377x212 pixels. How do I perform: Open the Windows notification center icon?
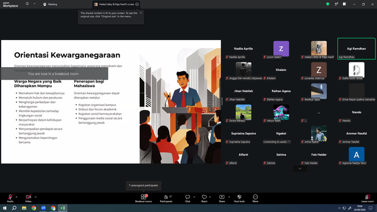click(371, 208)
